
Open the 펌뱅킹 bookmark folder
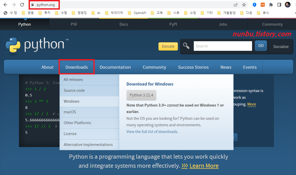(x=79, y=13)
